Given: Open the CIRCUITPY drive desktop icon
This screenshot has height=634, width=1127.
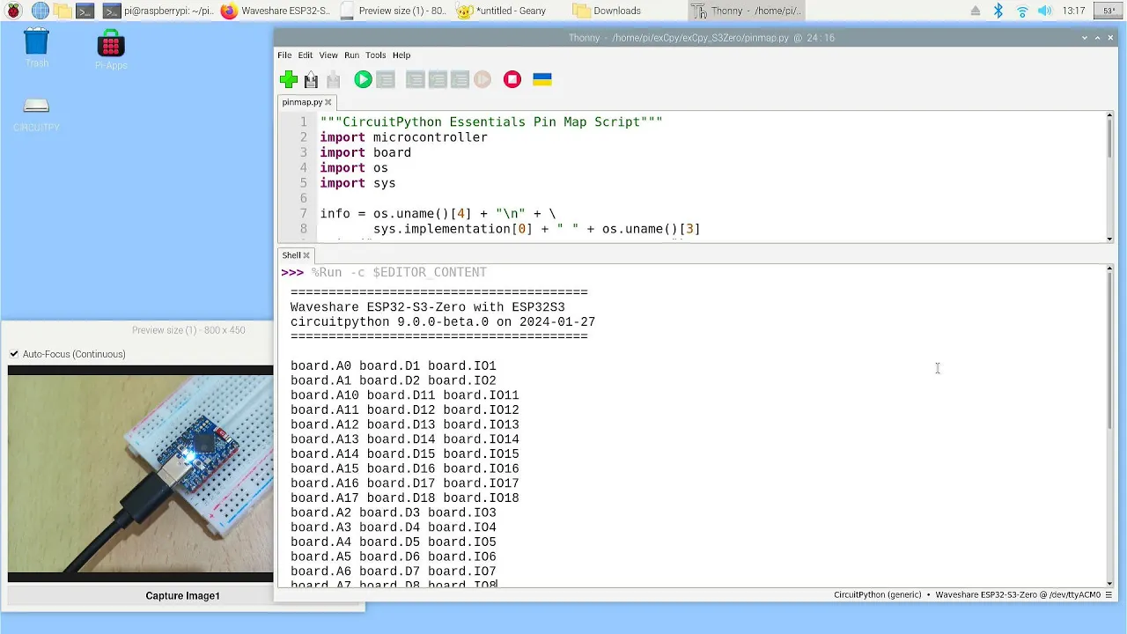Looking at the screenshot, I should click(x=36, y=114).
